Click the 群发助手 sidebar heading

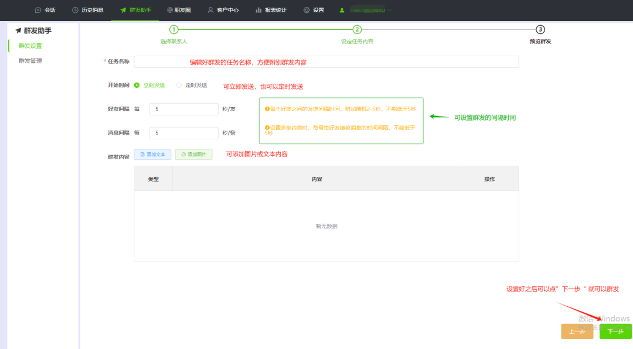[x=38, y=30]
